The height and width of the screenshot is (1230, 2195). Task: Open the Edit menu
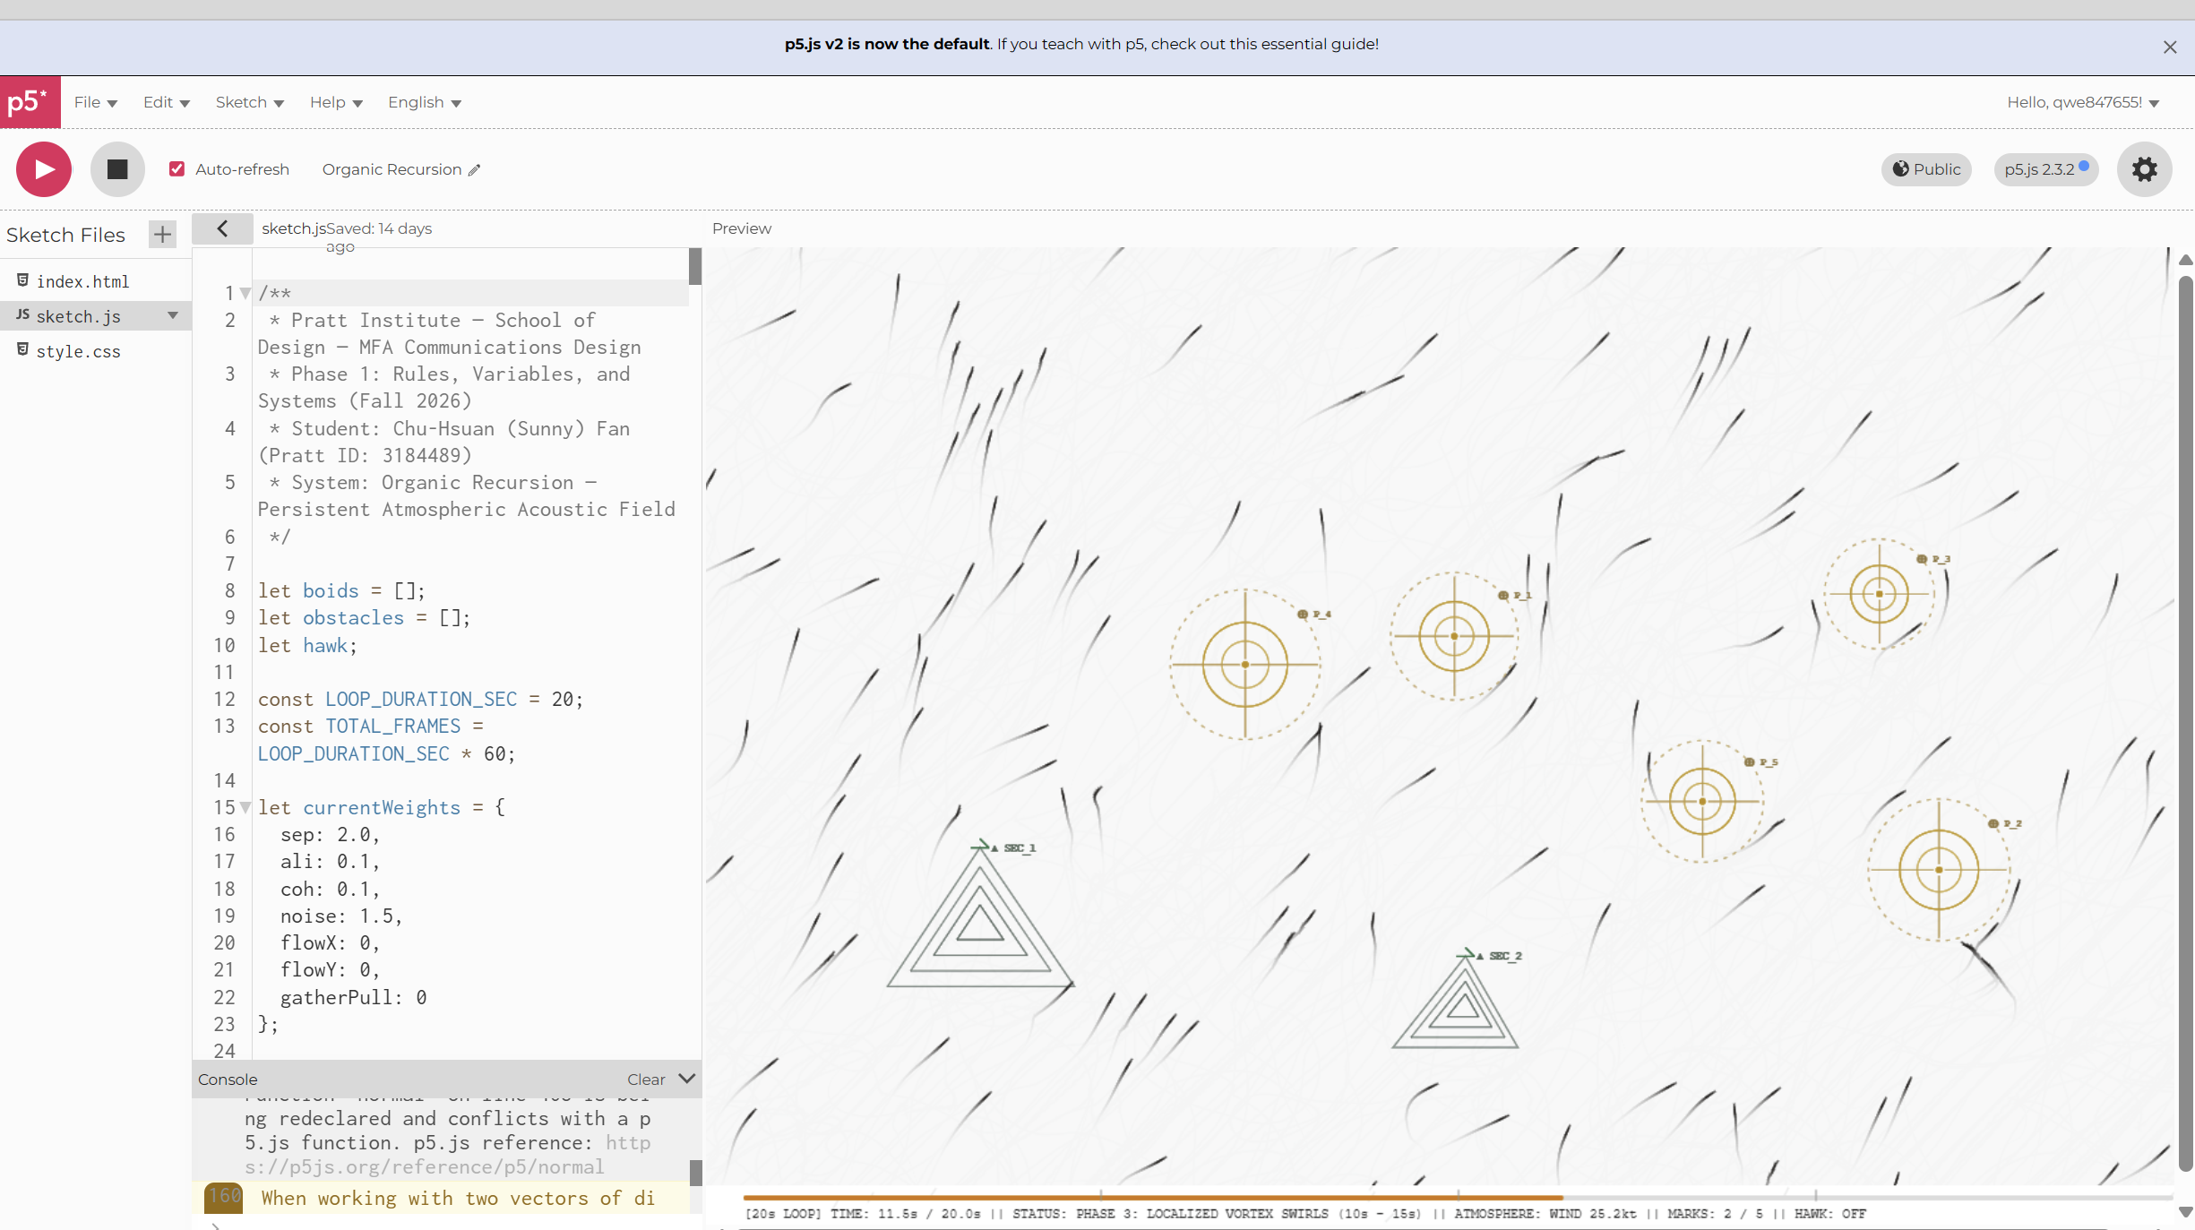(166, 102)
